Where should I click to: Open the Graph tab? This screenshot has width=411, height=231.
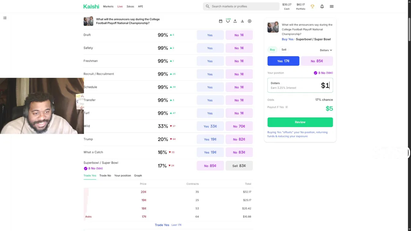(138, 175)
